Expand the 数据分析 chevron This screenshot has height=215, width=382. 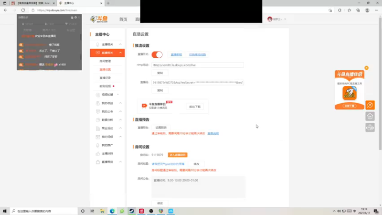120,120
